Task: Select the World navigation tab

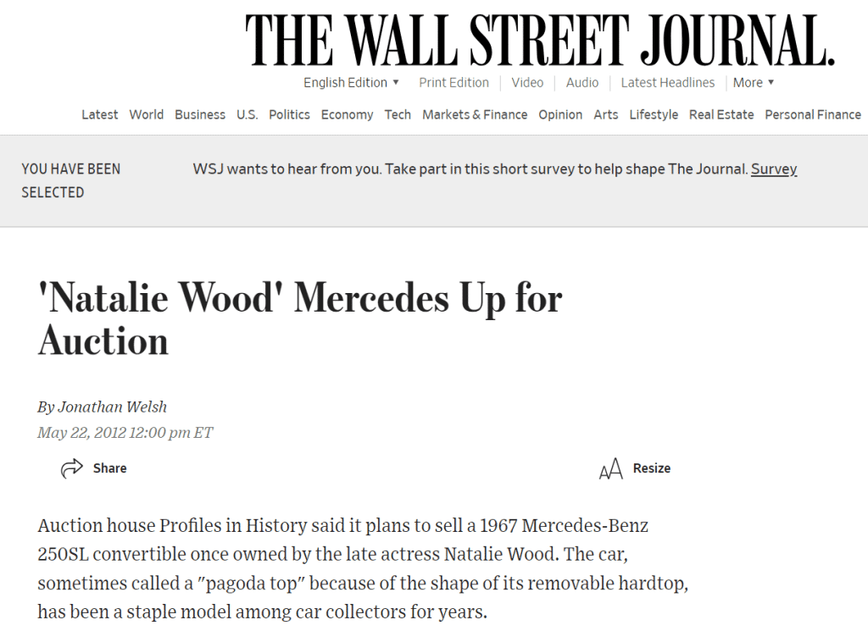Action: point(147,115)
